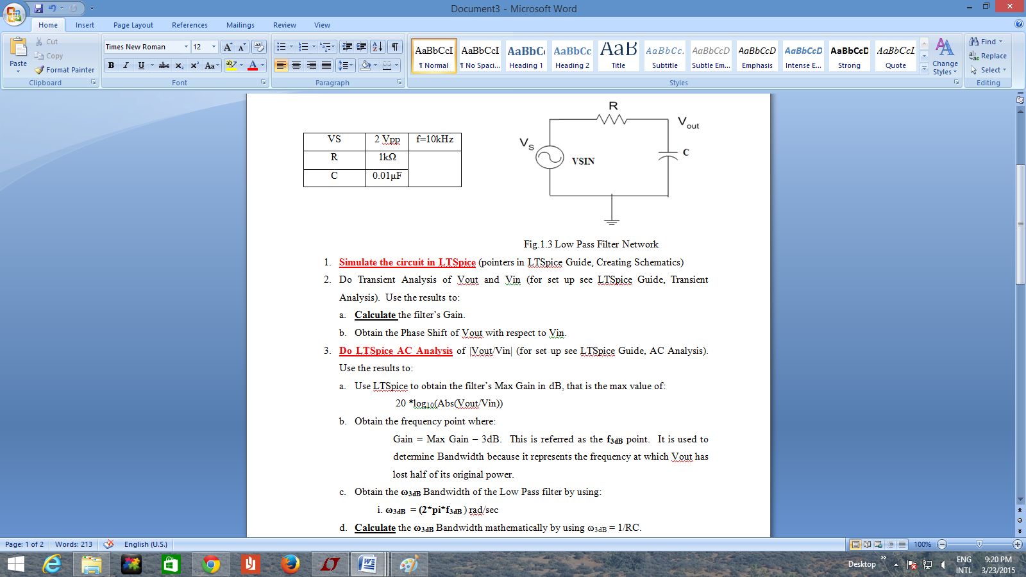Apply text highlight color
This screenshot has height=577, width=1026.
[232, 65]
